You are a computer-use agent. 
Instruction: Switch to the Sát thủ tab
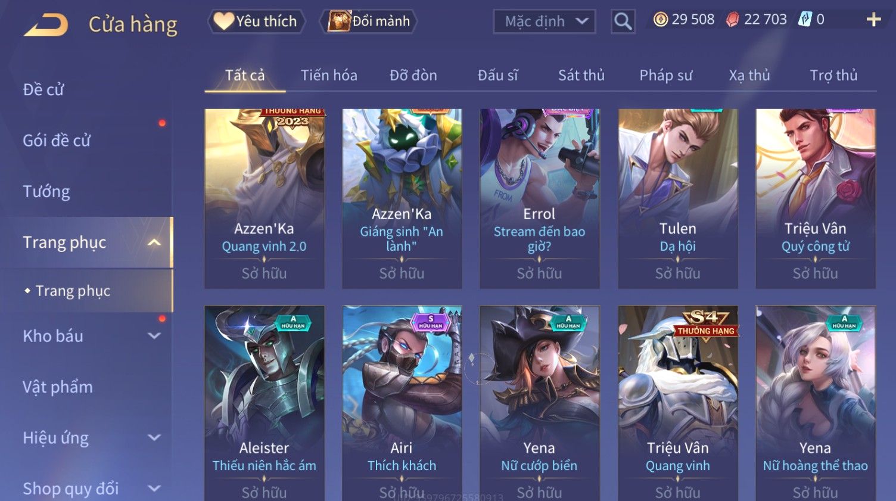(581, 76)
